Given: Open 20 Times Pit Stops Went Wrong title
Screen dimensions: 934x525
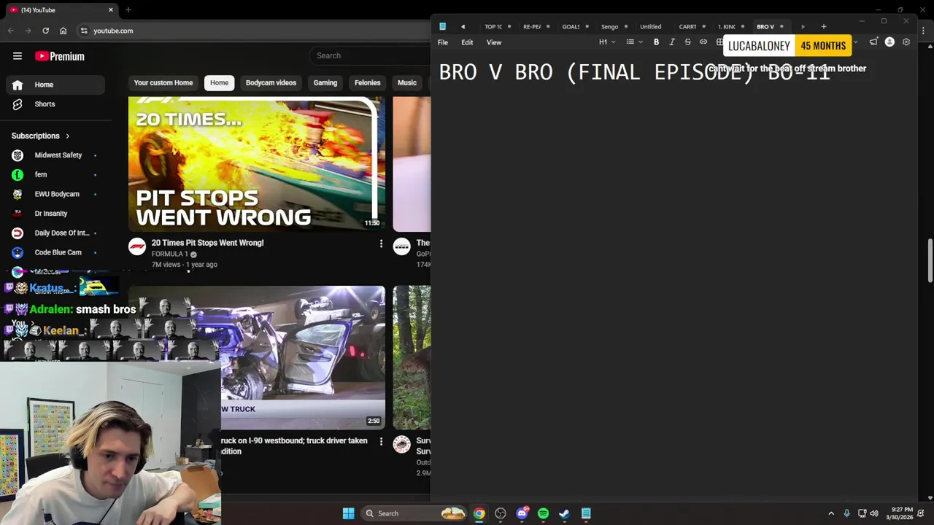Looking at the screenshot, I should 207,243.
